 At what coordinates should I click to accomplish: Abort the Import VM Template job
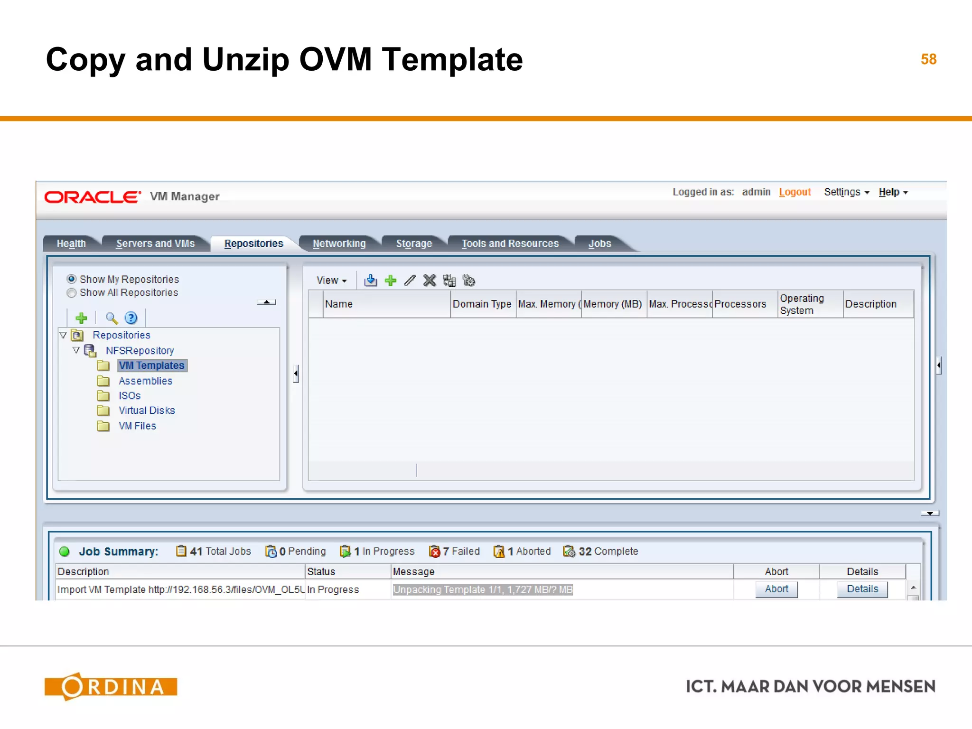[x=776, y=589]
